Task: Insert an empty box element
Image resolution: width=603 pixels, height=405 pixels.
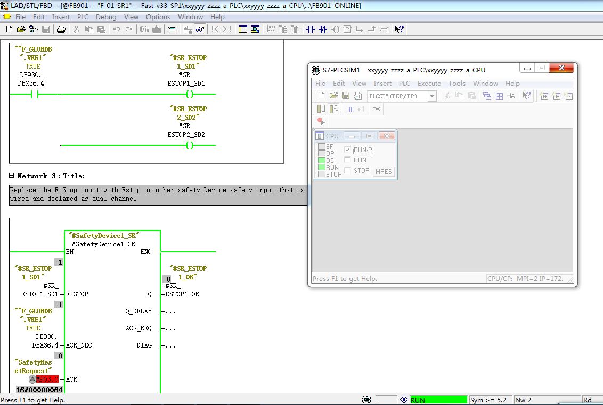Action: (x=347, y=29)
